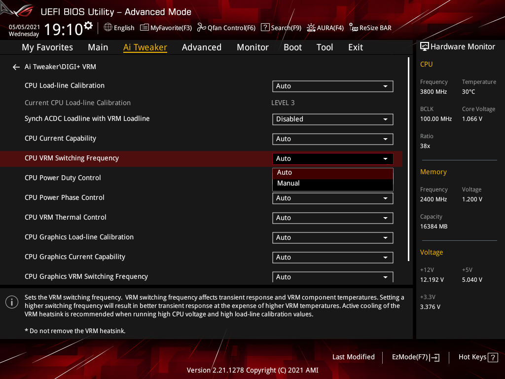Click the Hardware Monitor screen icon
This screenshot has width=505, height=379.
[x=425, y=47]
